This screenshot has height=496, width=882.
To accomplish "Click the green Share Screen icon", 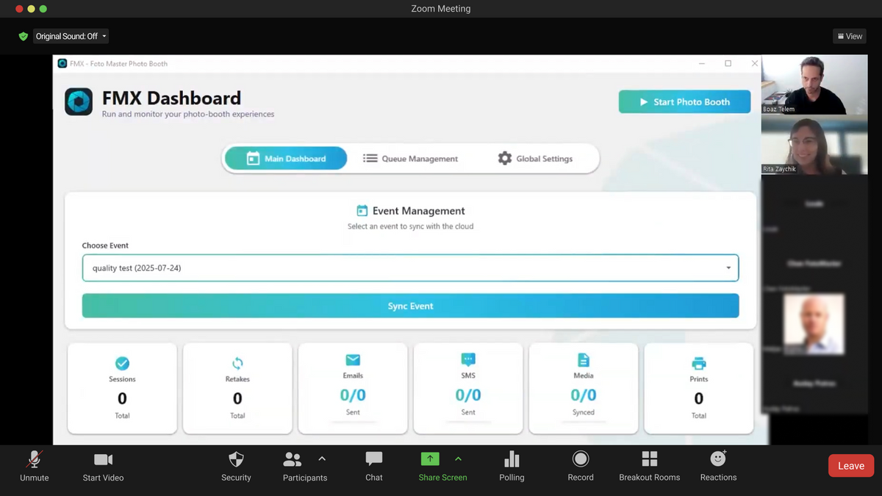I will coord(430,459).
